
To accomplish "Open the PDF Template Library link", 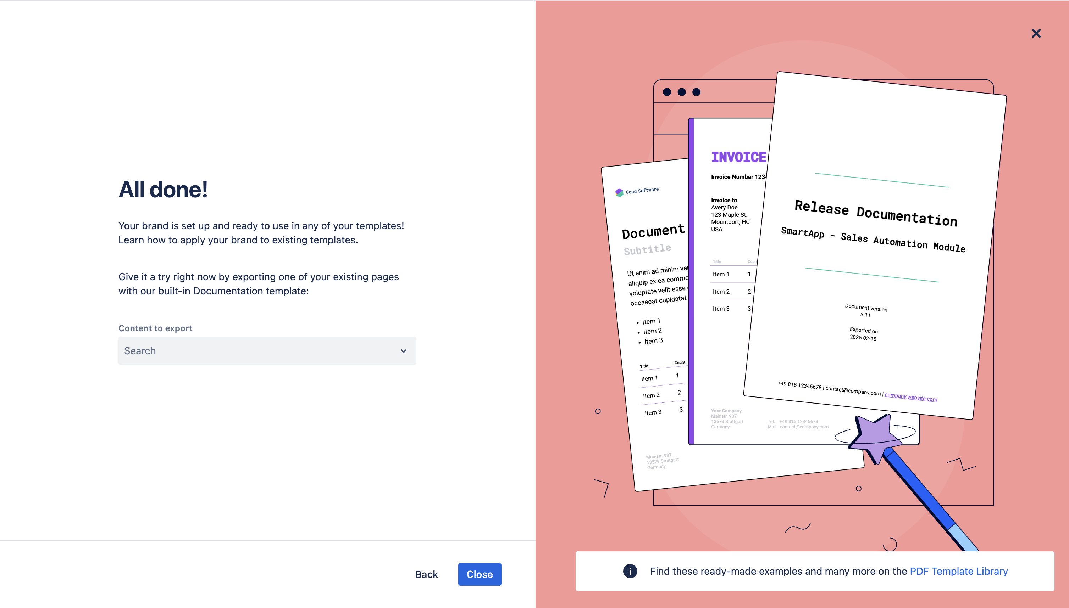I will 959,571.
